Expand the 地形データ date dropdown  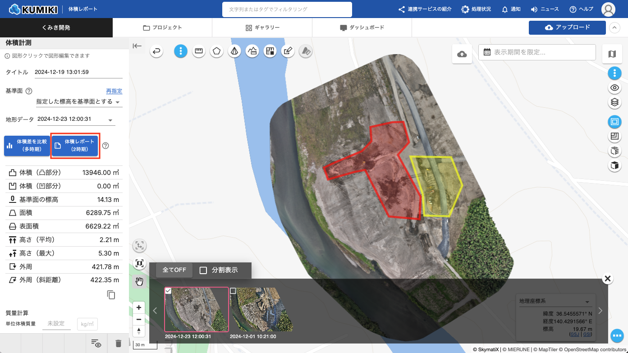tap(76, 119)
